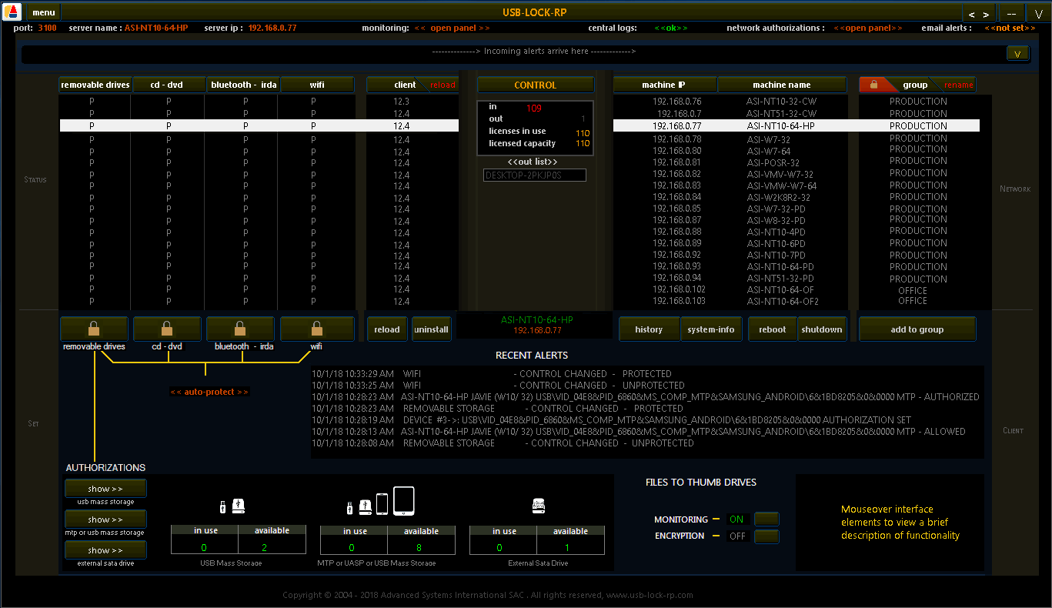Select machine name ASI-W2K8R2-32

click(x=778, y=197)
